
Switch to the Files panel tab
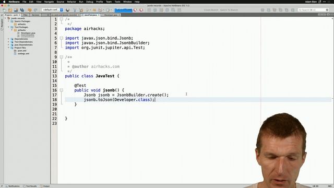[26, 15]
